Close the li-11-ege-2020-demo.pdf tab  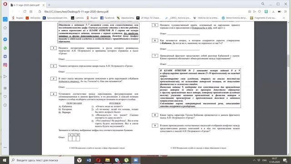click(x=44, y=5)
